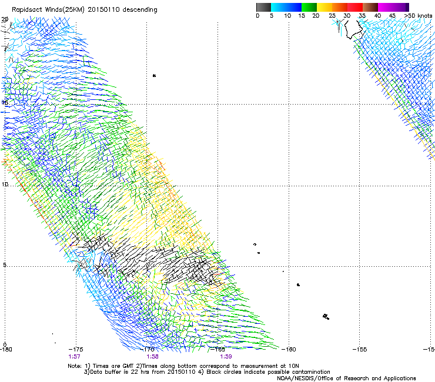Viewport: 435px width, 382px height.
Task: Click the Hawaii island outline at top right
Action: click(353, 30)
